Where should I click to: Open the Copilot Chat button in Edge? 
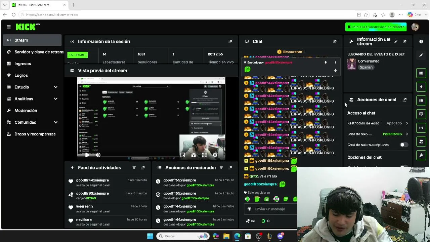click(414, 15)
